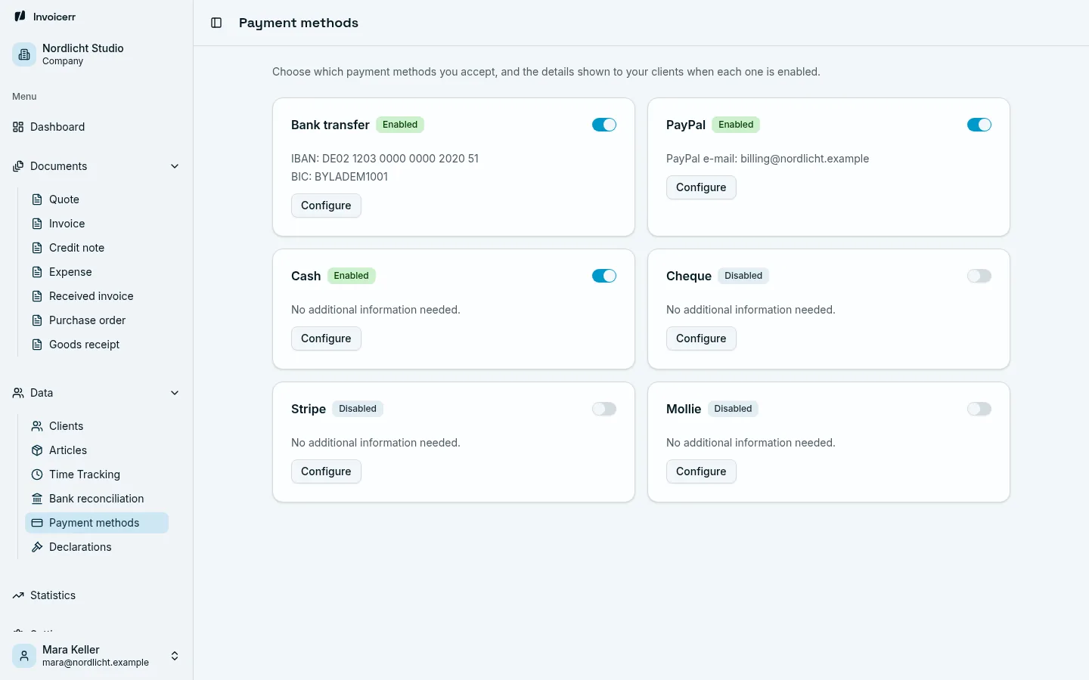The image size is (1089, 680).
Task: Open the Clients menu item
Action: (x=97, y=426)
